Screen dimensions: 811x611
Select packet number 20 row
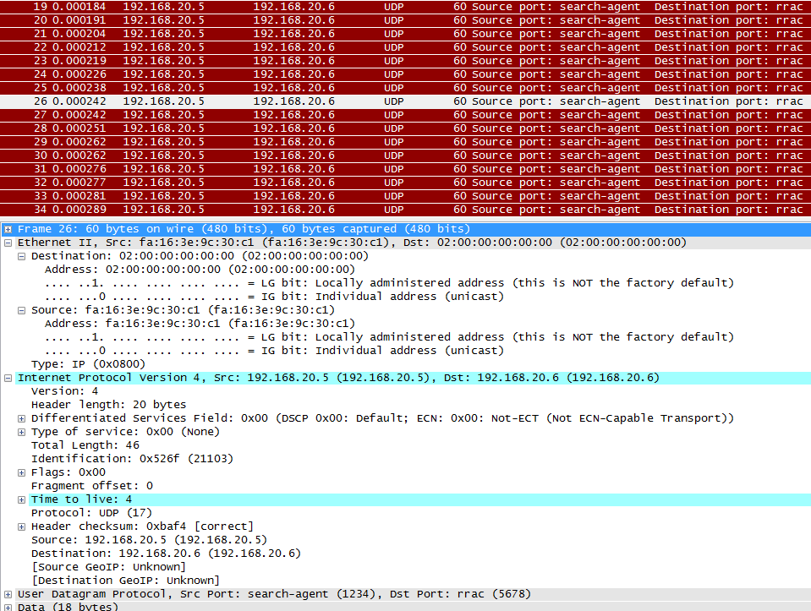[x=406, y=20]
